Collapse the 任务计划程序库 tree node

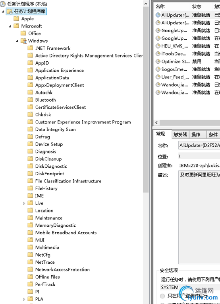coord(3,12)
